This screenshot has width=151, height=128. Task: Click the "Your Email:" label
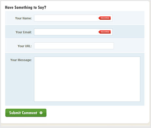pyautogui.click(x=24, y=32)
